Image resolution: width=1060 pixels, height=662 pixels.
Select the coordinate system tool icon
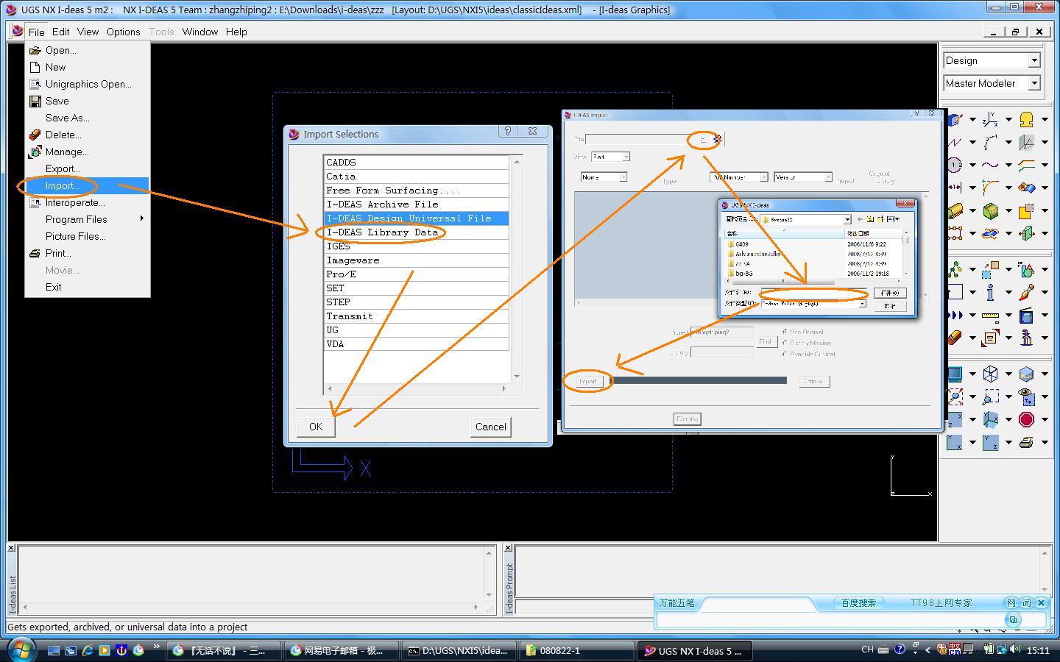tap(990, 119)
